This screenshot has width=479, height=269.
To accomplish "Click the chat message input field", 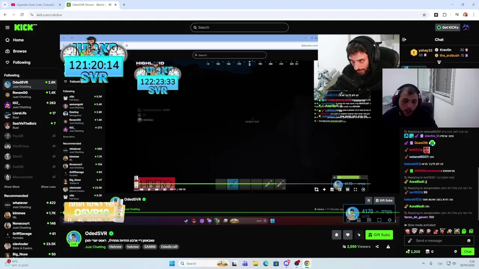I will 439,241.
